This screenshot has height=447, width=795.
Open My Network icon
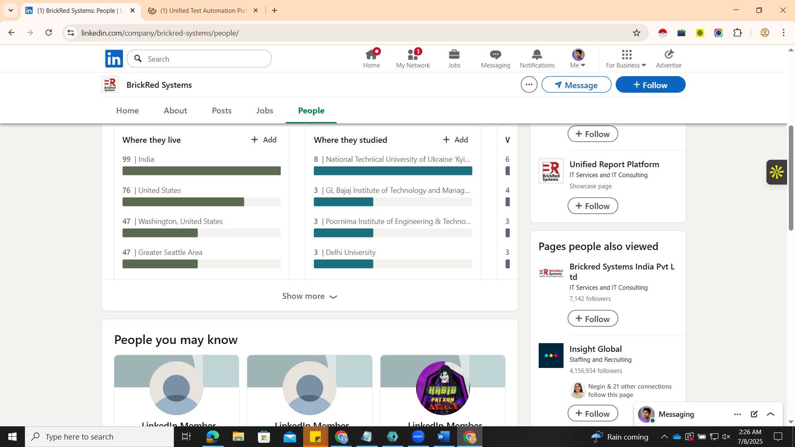tap(413, 59)
